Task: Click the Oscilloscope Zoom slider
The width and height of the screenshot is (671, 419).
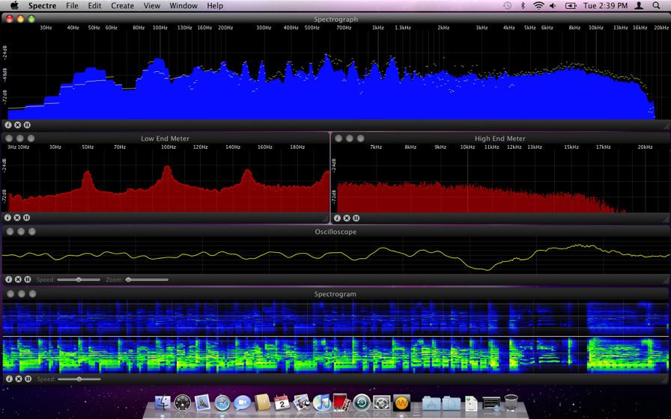Action: 129,280
